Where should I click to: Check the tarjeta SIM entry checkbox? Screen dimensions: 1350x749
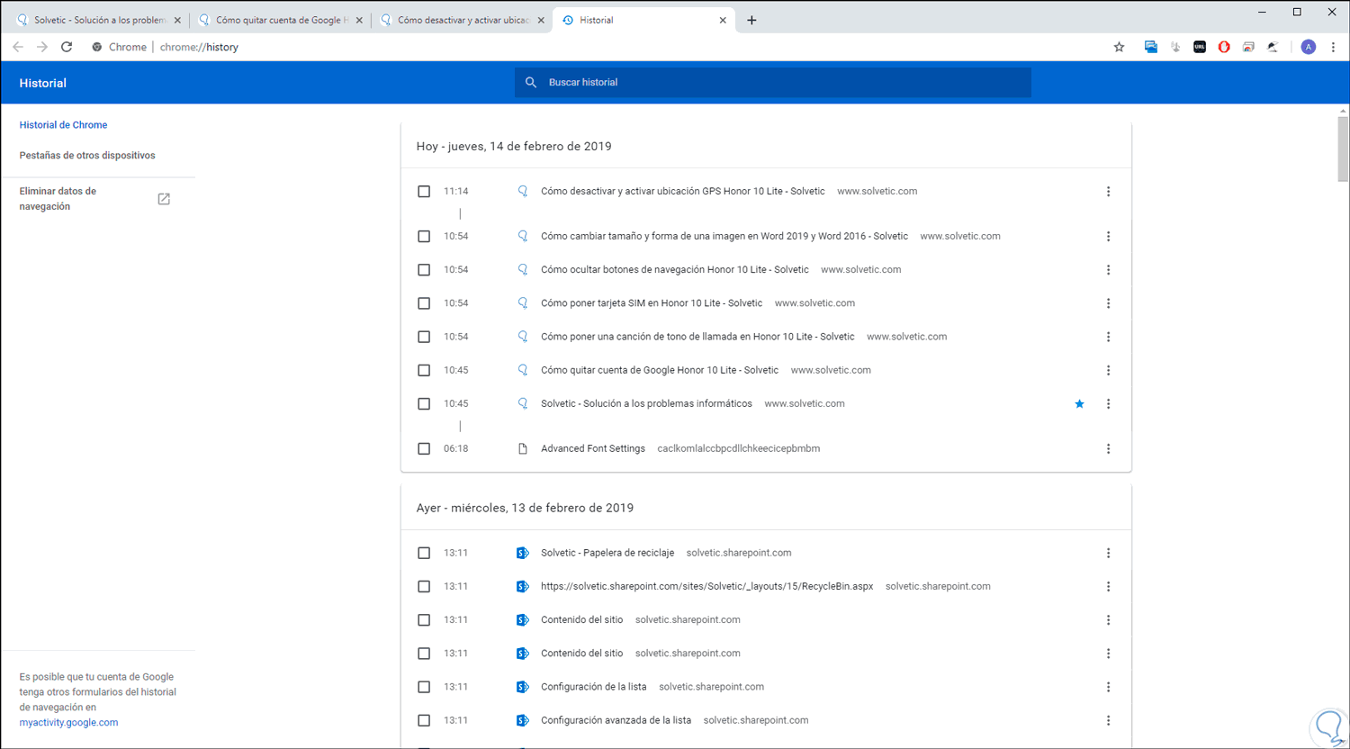point(424,303)
